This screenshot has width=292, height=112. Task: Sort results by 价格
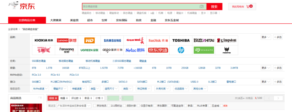coord(99,98)
